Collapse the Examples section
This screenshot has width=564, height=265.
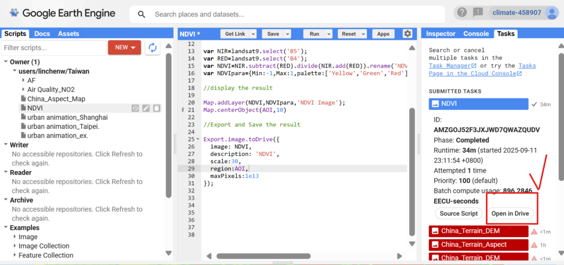tap(6, 228)
